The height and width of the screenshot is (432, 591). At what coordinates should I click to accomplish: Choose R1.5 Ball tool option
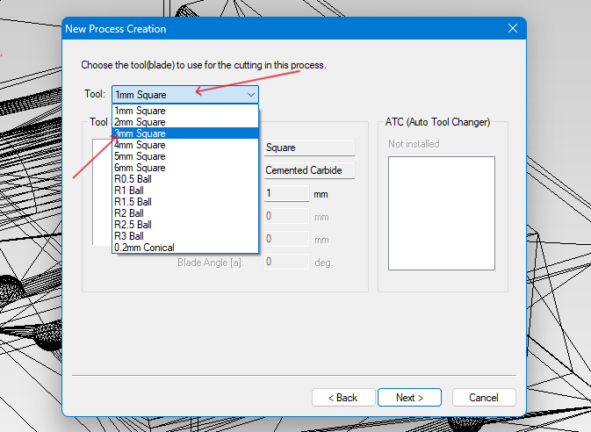point(185,202)
